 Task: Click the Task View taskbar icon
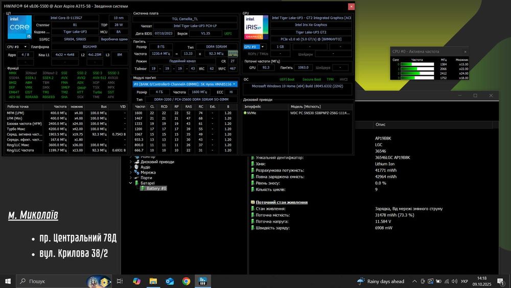[120, 281]
